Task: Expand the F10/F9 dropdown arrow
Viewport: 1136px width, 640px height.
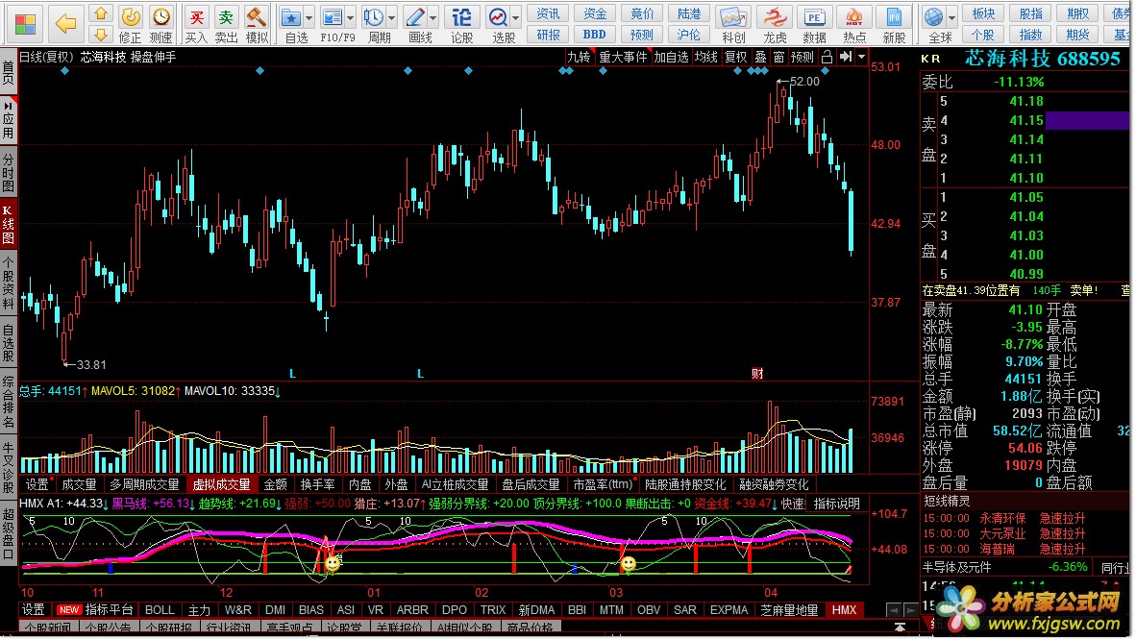Action: click(351, 18)
